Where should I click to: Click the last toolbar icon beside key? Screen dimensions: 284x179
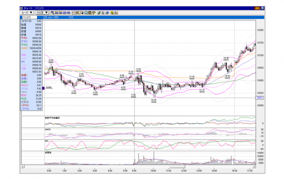tap(116, 13)
